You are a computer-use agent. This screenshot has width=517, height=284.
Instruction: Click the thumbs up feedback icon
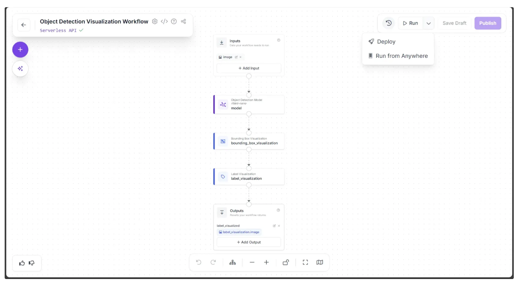tap(22, 263)
